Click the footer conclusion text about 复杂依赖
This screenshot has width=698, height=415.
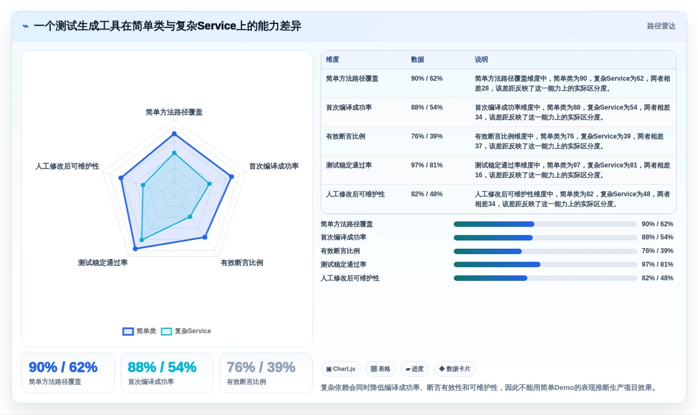point(490,388)
